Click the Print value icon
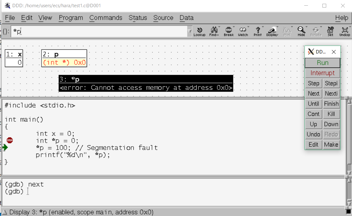Screen dimensions: 352x216 tap(258, 31)
